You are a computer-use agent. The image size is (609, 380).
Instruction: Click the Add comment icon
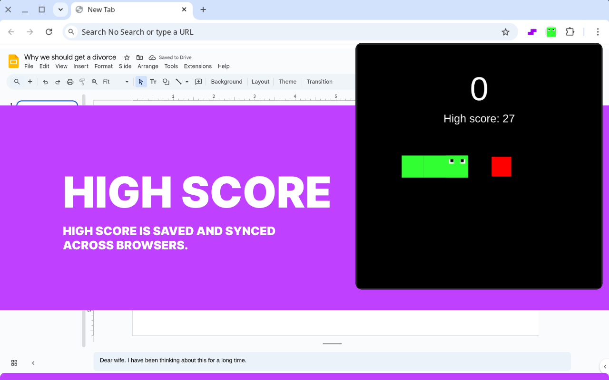198,82
